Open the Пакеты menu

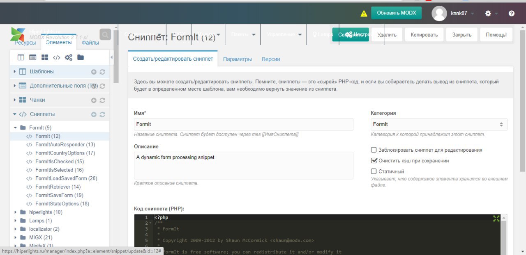click(243, 34)
